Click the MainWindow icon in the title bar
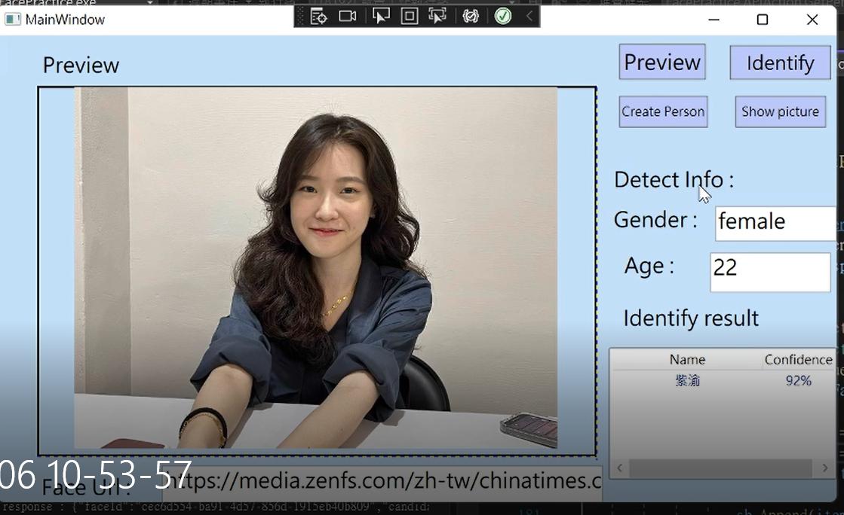 [x=11, y=19]
